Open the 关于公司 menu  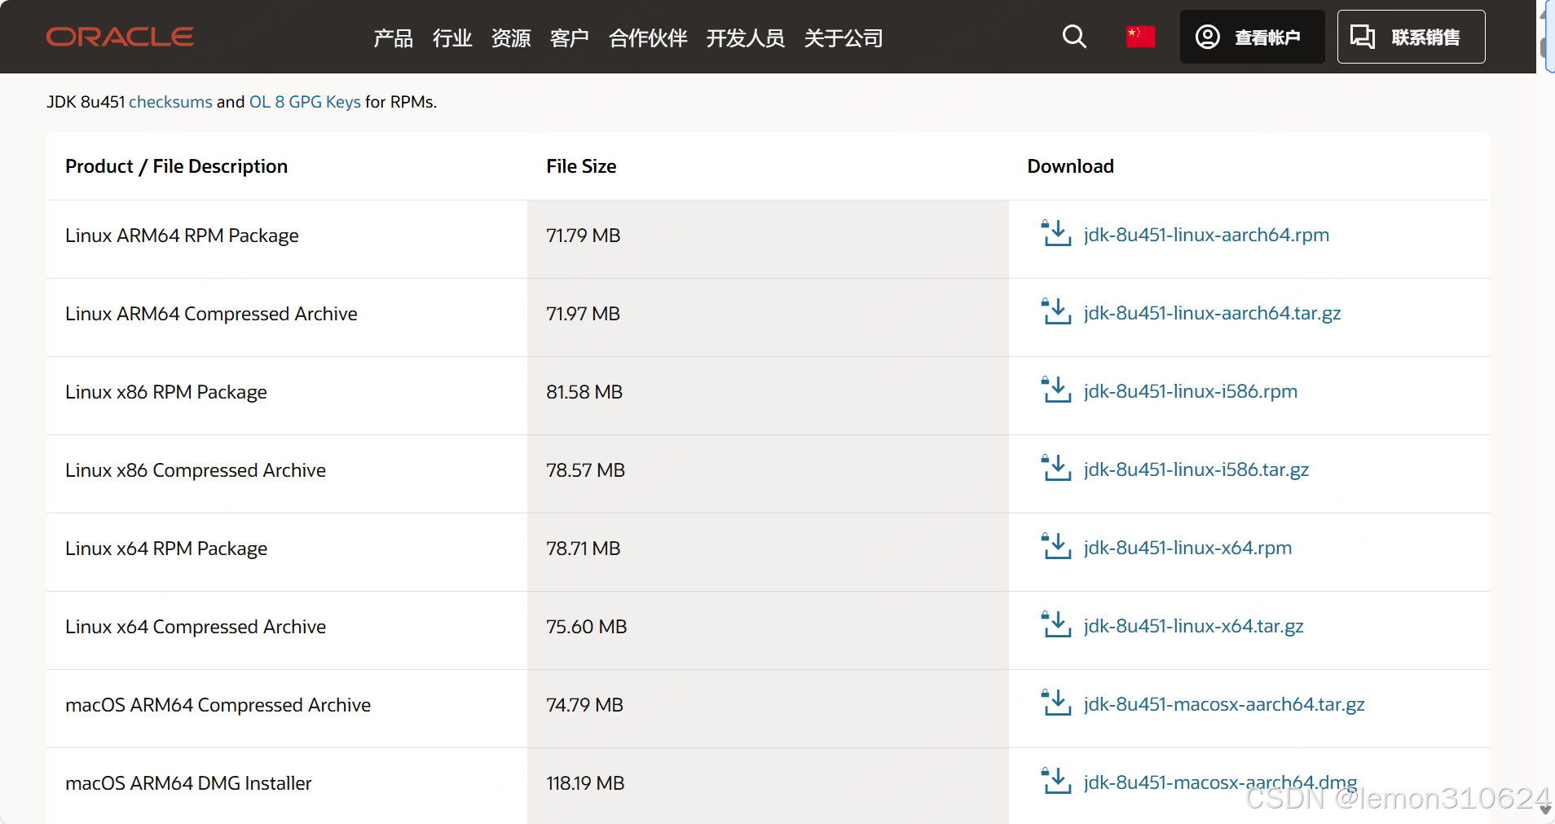tap(844, 37)
